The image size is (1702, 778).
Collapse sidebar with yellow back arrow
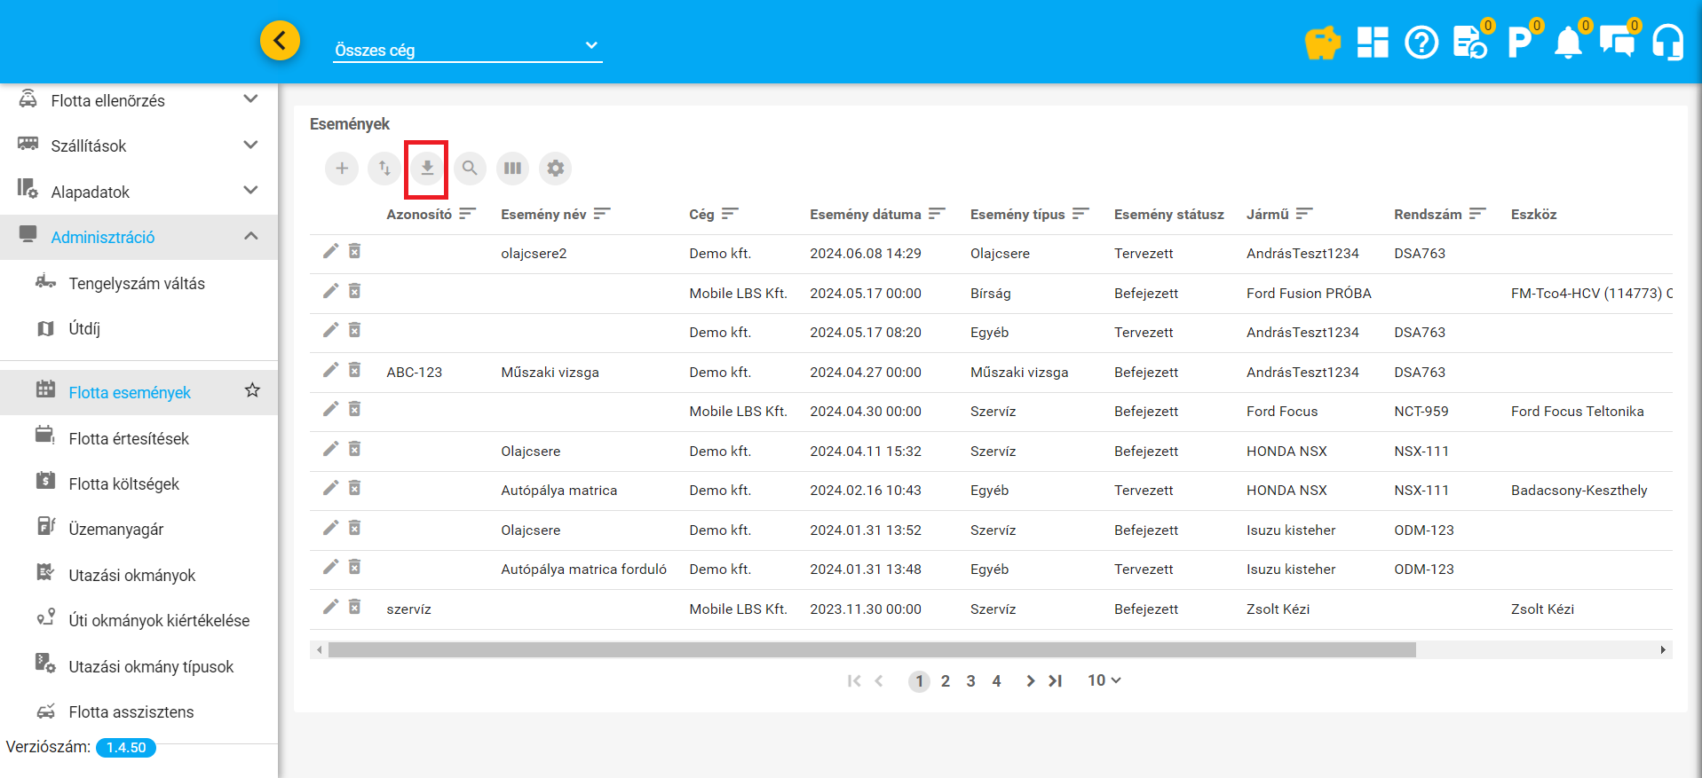pyautogui.click(x=280, y=41)
